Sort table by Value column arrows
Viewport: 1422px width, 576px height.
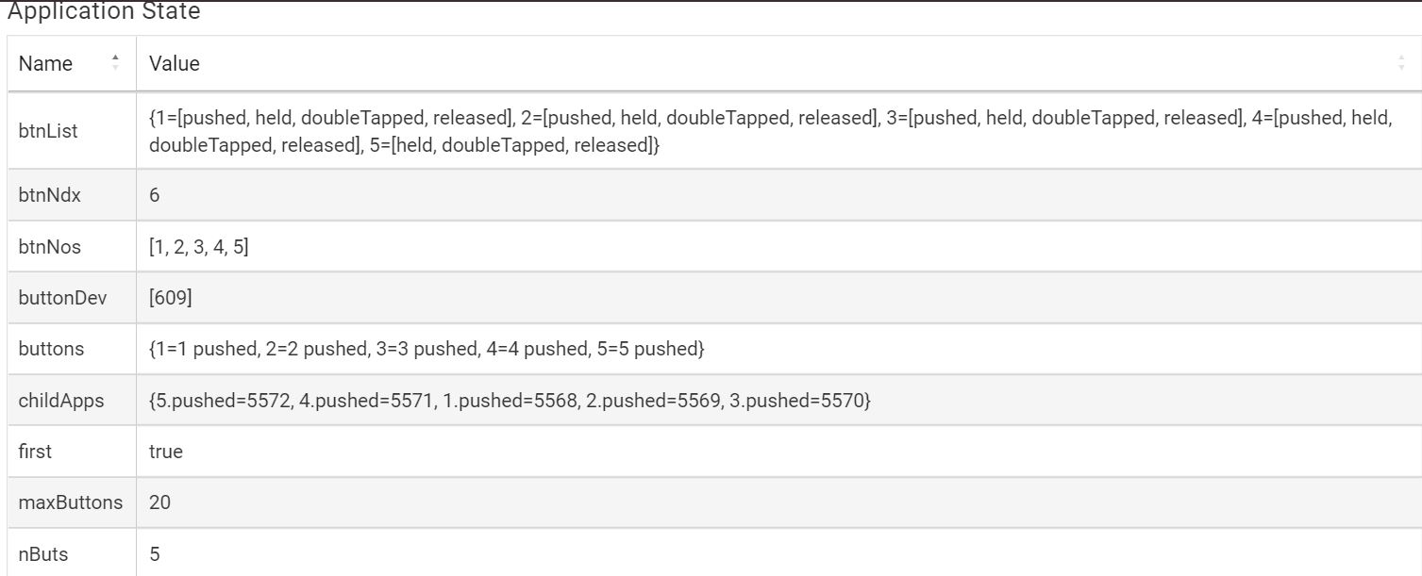click(1401, 63)
